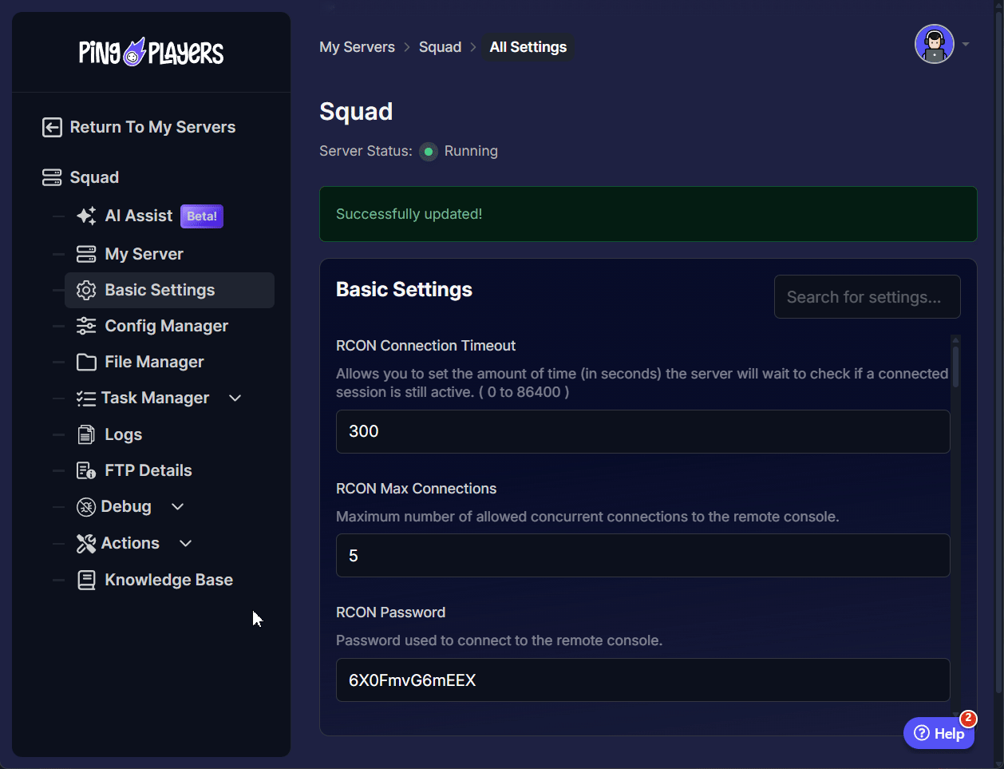Image resolution: width=1004 pixels, height=769 pixels.
Task: Open the account dropdown arrow beside avatar
Action: click(x=966, y=44)
